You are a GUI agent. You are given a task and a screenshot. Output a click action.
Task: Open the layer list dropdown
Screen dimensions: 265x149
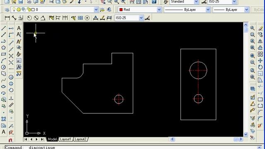(96, 10)
